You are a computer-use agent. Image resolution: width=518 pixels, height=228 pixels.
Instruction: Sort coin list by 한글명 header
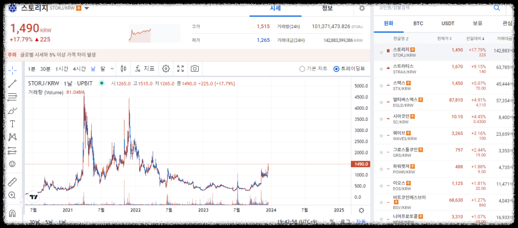pos(401,39)
